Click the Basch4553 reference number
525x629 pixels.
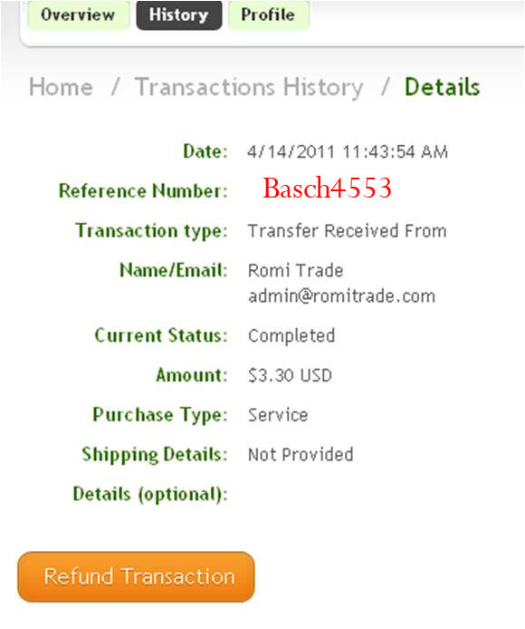327,188
